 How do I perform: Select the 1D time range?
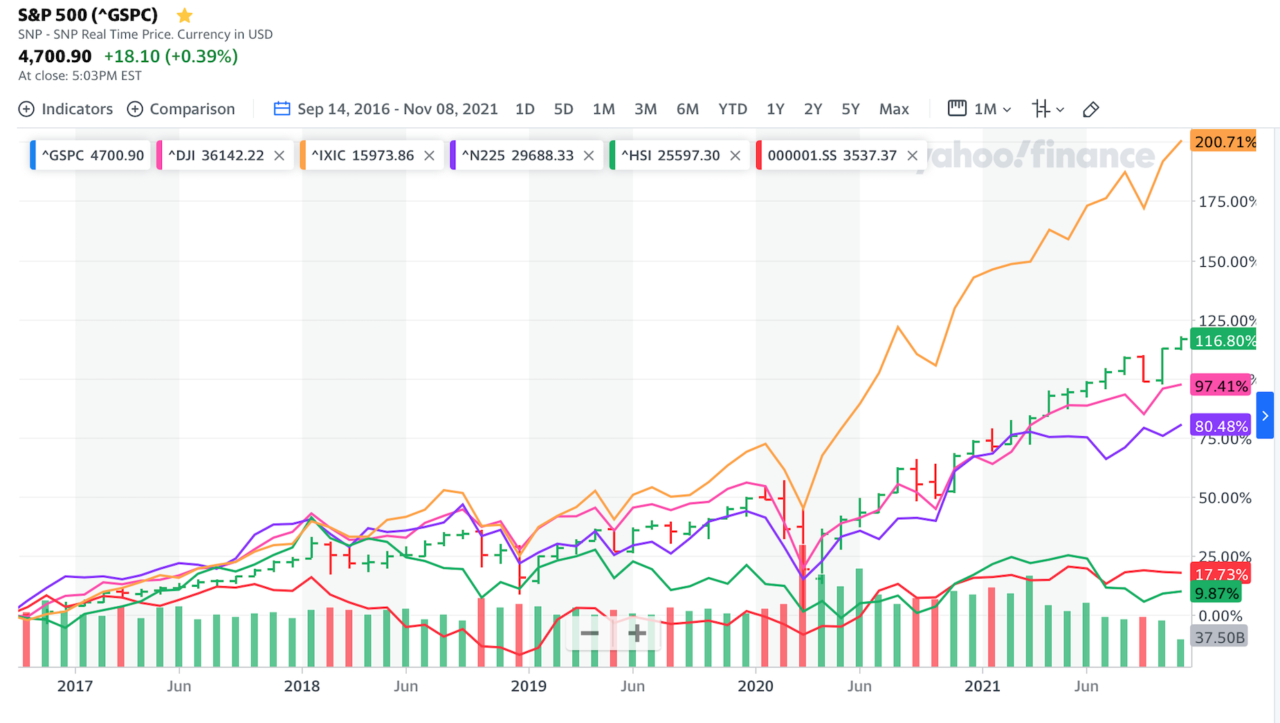click(525, 109)
